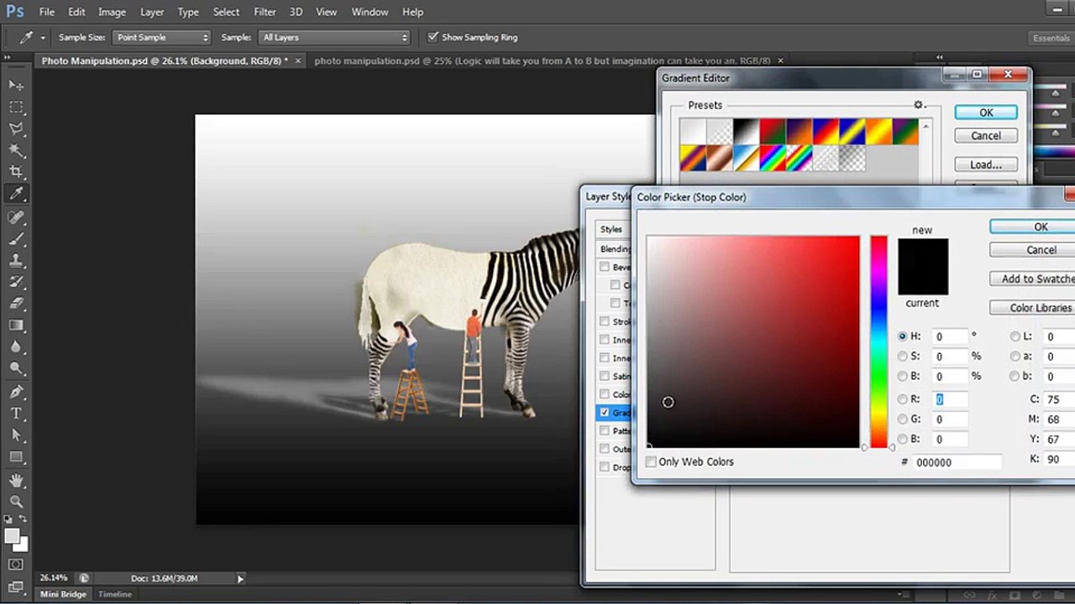Click the toolbox foreground color swatch
The height and width of the screenshot is (604, 1075).
12,536
